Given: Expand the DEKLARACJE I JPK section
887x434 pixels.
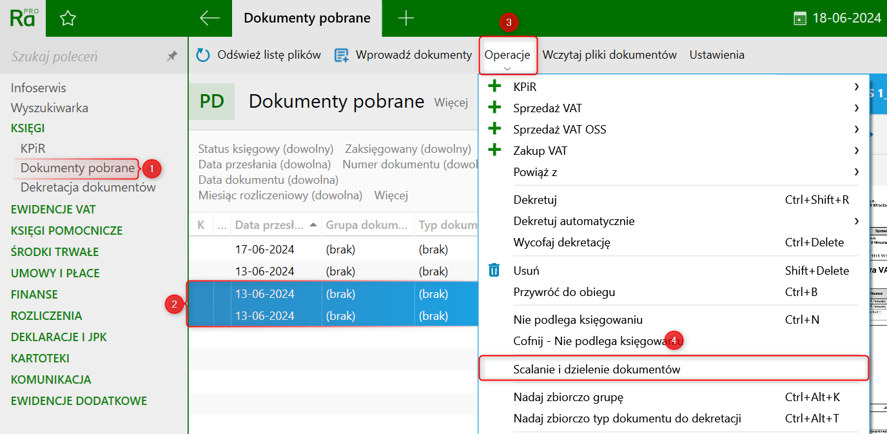Looking at the screenshot, I should pyautogui.click(x=59, y=337).
